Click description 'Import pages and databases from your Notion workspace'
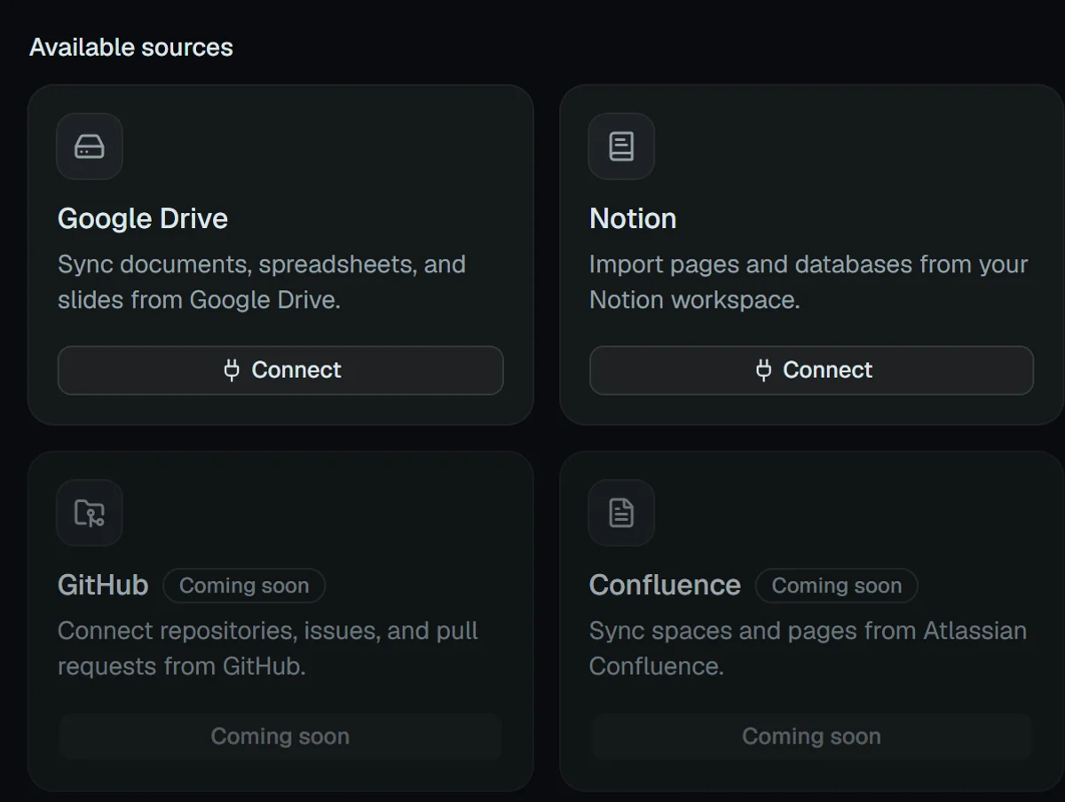Viewport: 1065px width, 802px height. (809, 282)
